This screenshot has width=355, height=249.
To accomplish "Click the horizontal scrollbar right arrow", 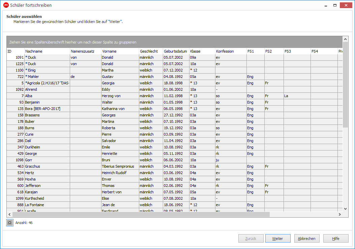I will (x=339, y=214).
